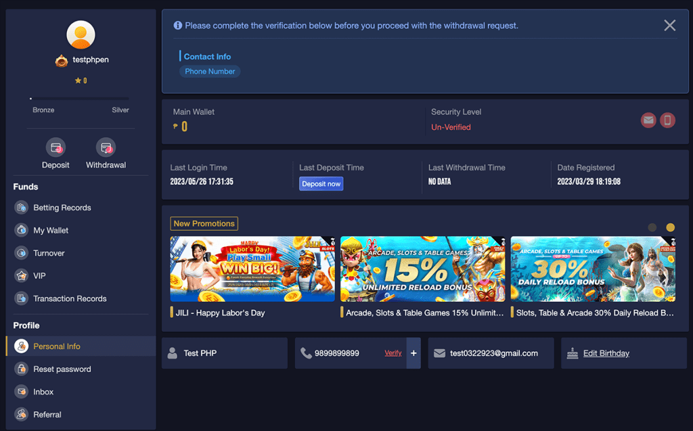This screenshot has width=693, height=431.
Task: Expand phone number with plus button
Action: [413, 353]
